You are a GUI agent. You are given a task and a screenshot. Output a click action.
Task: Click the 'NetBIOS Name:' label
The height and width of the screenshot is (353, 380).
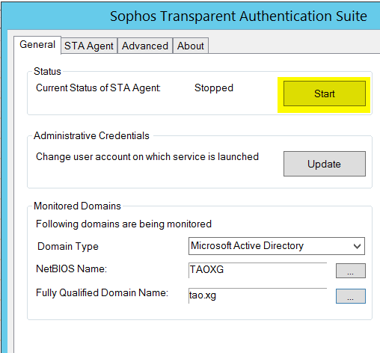71,269
